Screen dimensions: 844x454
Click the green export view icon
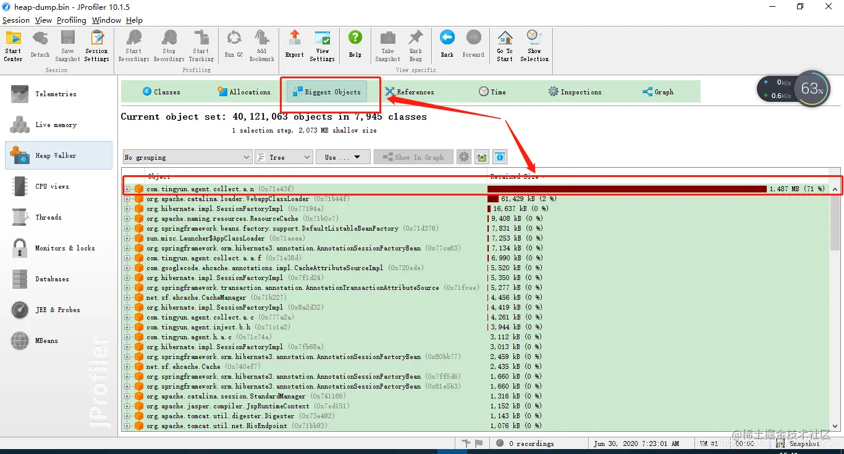pos(482,157)
